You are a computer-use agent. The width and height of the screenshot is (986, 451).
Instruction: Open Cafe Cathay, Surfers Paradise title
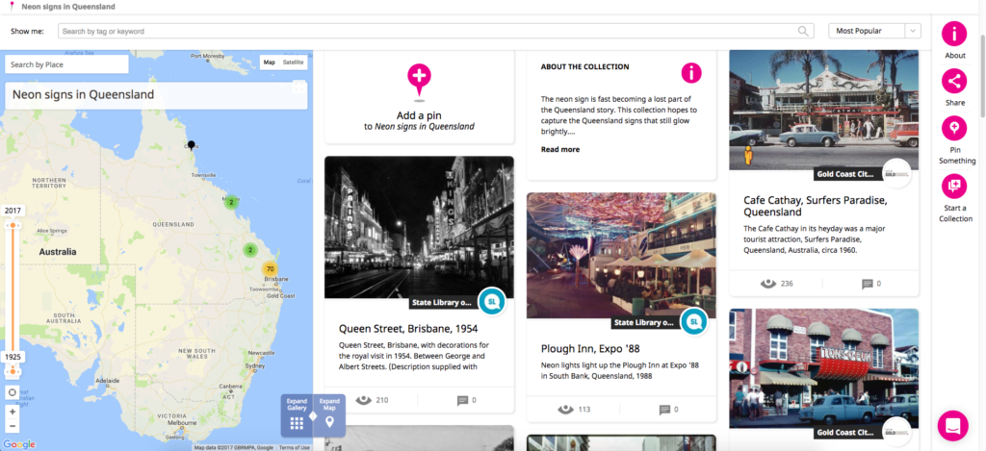(816, 206)
